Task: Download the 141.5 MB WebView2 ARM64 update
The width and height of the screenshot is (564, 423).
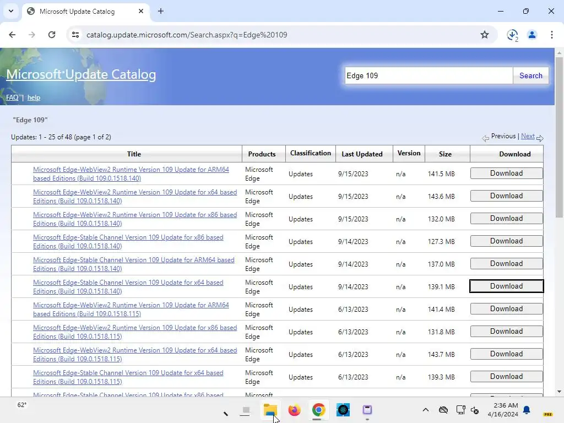Action: click(507, 173)
